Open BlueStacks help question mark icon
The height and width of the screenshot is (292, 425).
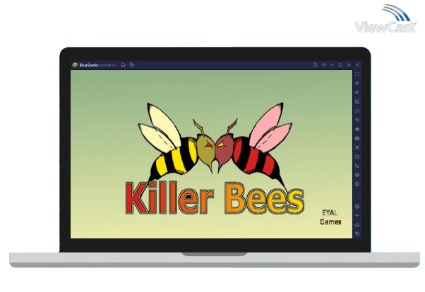pyautogui.click(x=315, y=65)
